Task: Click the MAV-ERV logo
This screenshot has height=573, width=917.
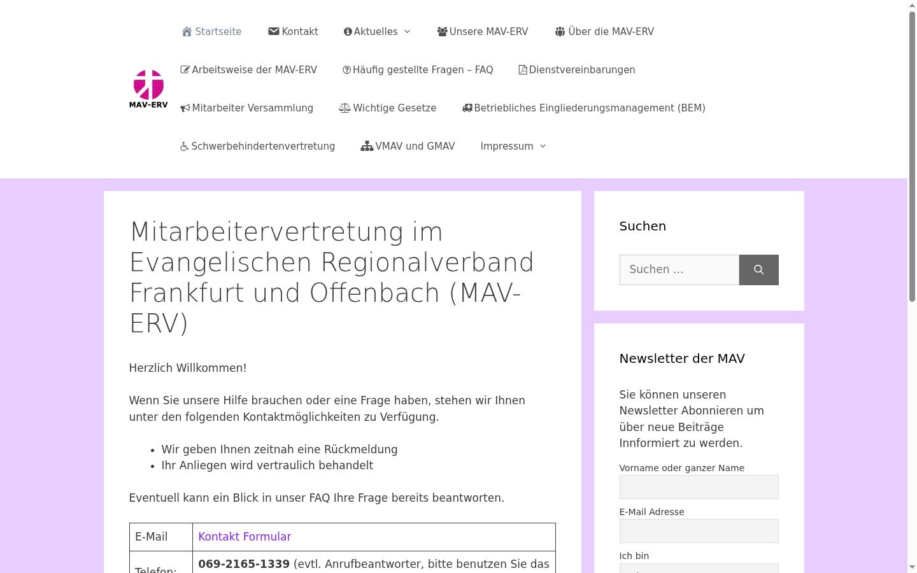Action: pyautogui.click(x=148, y=88)
